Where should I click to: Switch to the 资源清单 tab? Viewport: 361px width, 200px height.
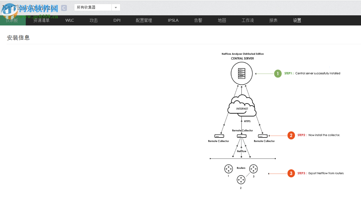tap(41, 20)
